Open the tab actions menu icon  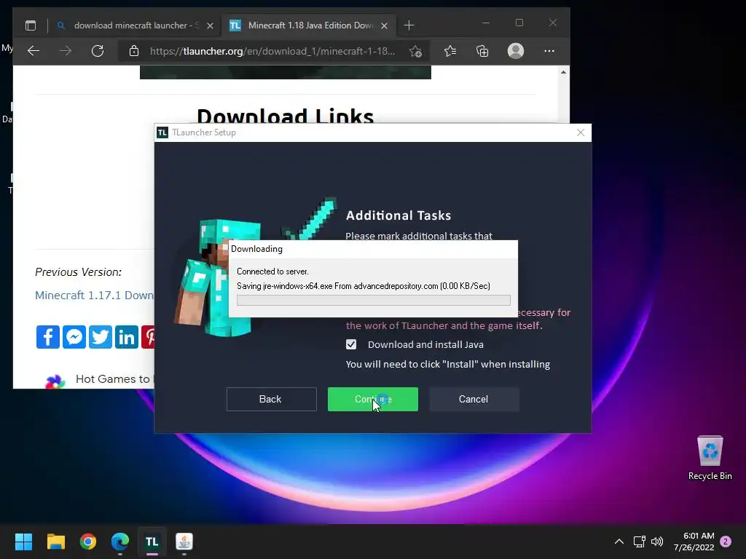(x=31, y=25)
